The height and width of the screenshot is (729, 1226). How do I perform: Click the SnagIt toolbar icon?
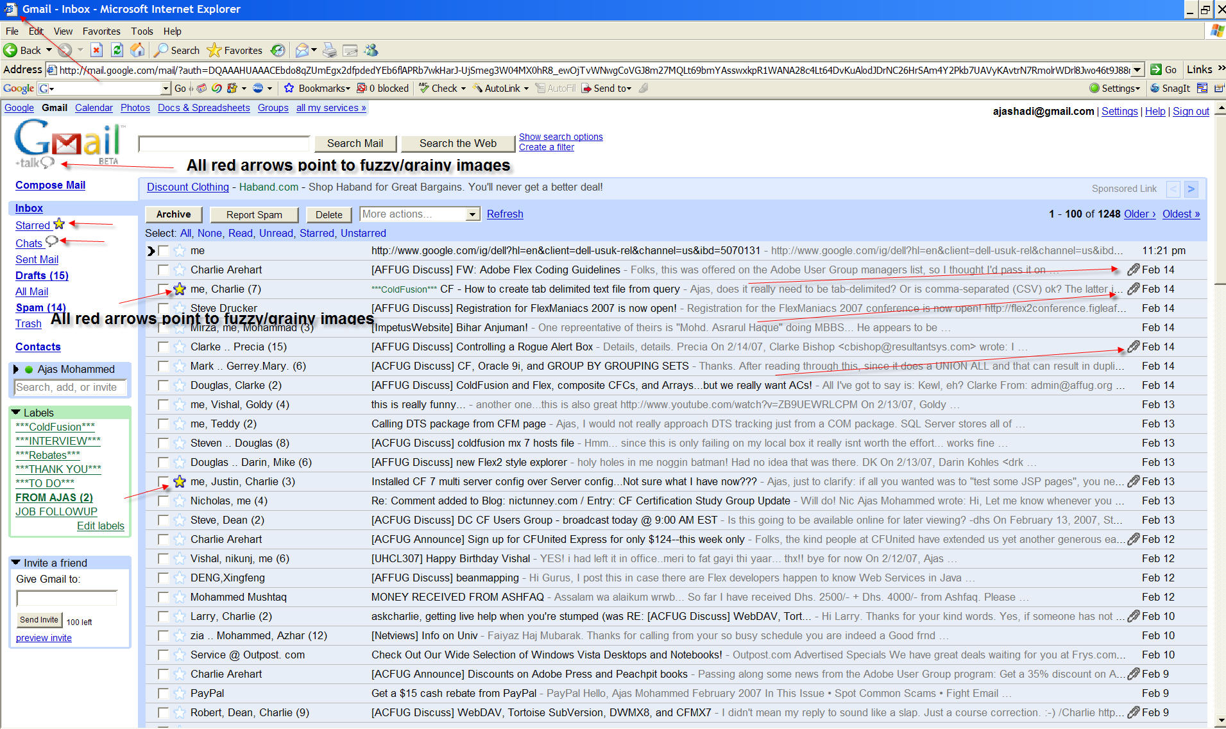1170,88
